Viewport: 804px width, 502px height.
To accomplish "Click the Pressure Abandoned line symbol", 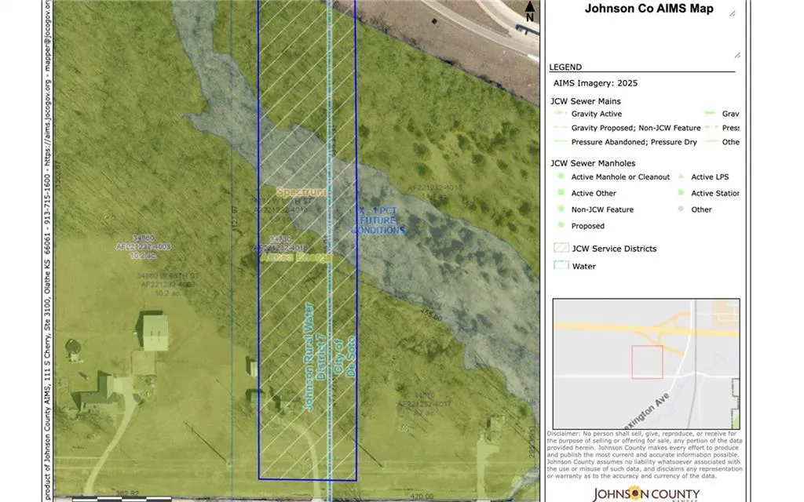I will pyautogui.click(x=561, y=141).
